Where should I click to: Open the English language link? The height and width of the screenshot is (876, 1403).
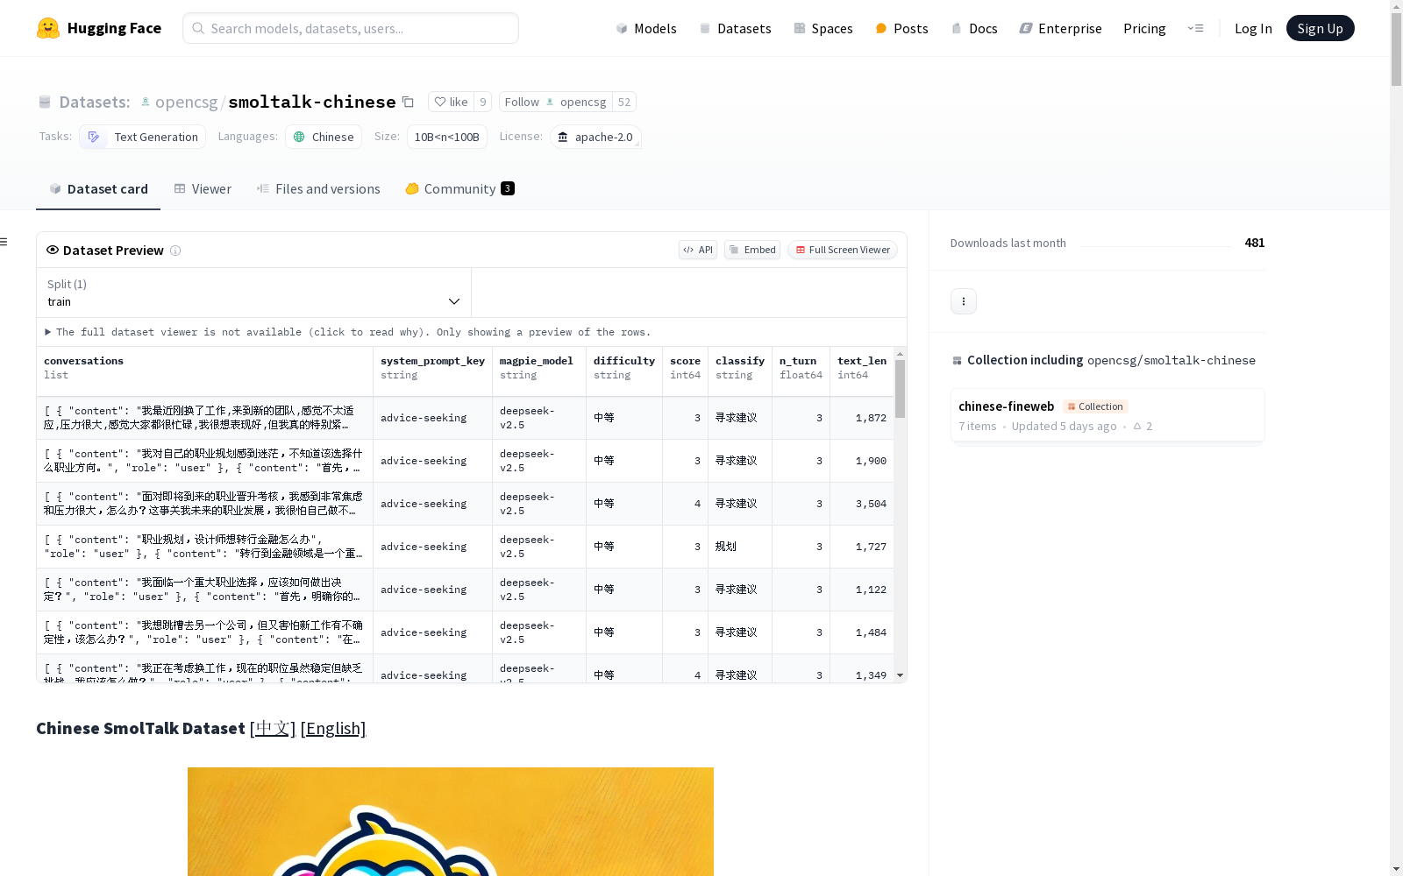point(333,729)
